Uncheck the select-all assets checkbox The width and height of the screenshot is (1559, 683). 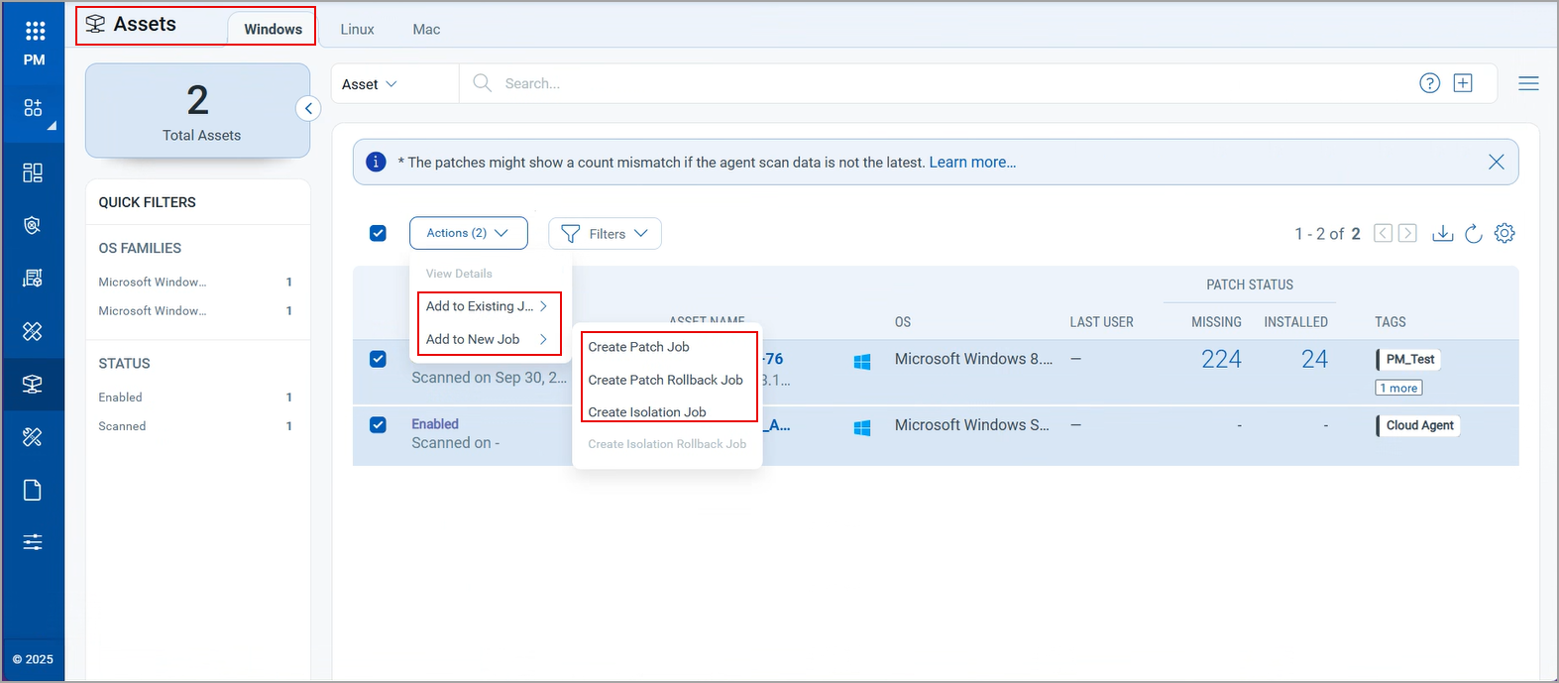point(378,233)
